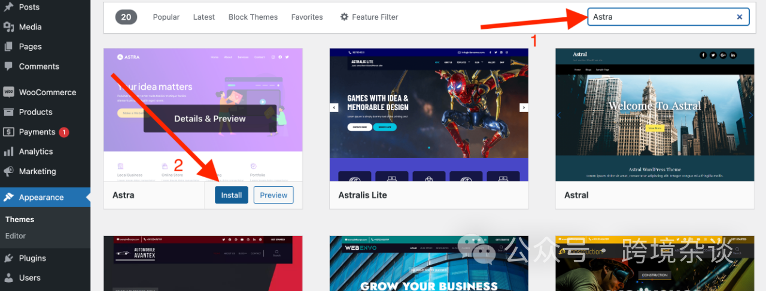
Task: Click the theme search input field
Action: click(x=668, y=17)
